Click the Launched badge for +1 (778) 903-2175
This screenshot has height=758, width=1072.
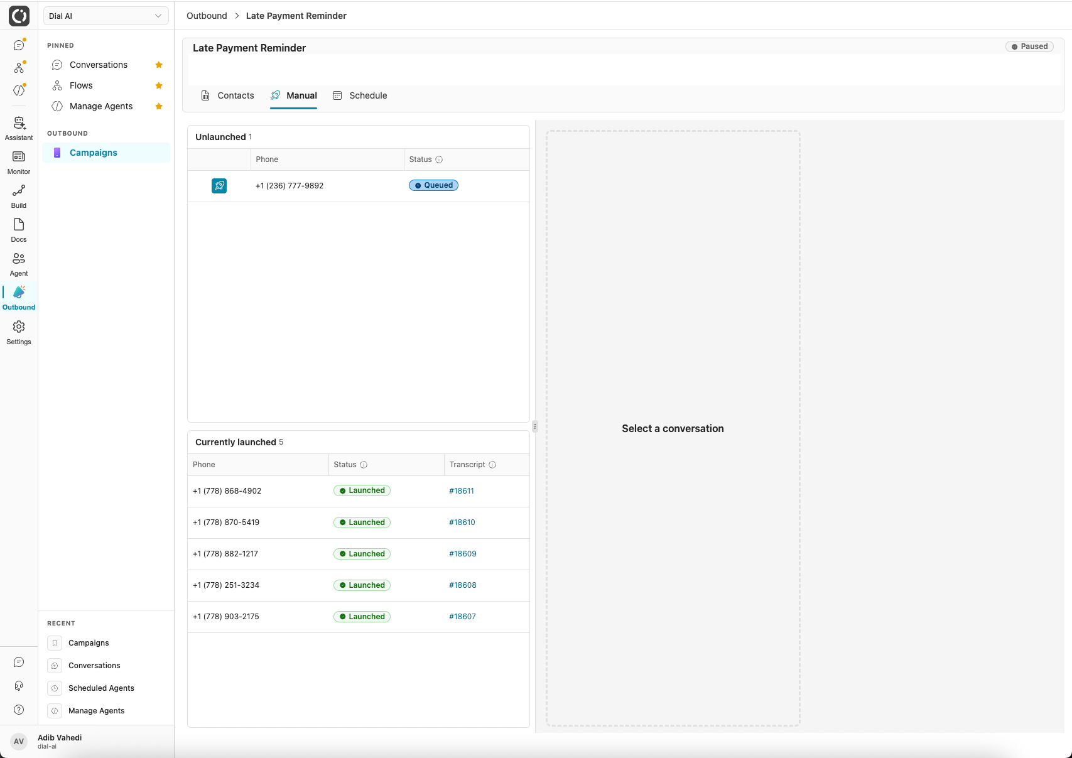pyautogui.click(x=362, y=617)
